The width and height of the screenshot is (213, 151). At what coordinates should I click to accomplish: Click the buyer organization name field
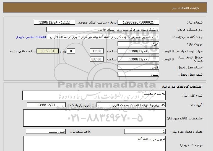click(x=103, y=30)
